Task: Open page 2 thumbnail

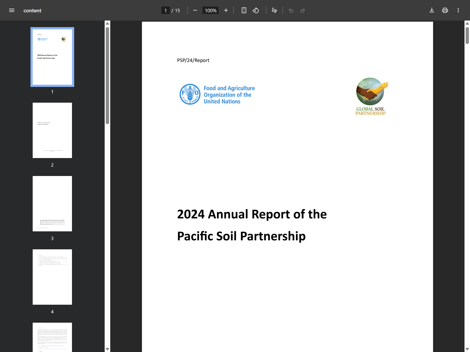Action: pos(52,130)
